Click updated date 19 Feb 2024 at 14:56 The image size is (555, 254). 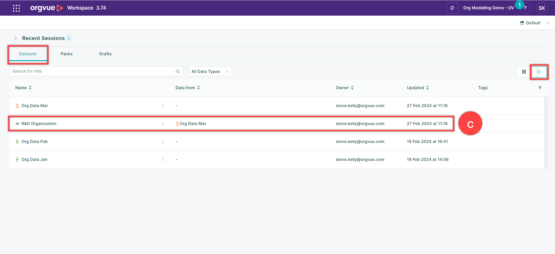point(428,159)
